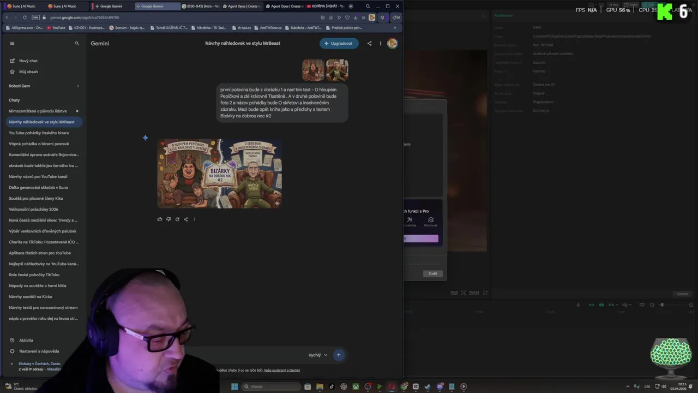Open the browser AI side panel button
Screen dimensions: 698x393
pos(396,17)
